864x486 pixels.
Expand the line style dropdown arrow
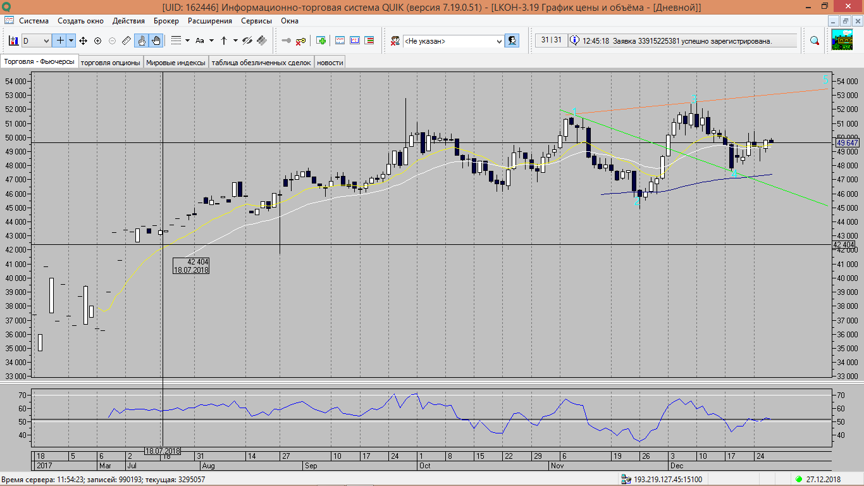[x=188, y=41]
